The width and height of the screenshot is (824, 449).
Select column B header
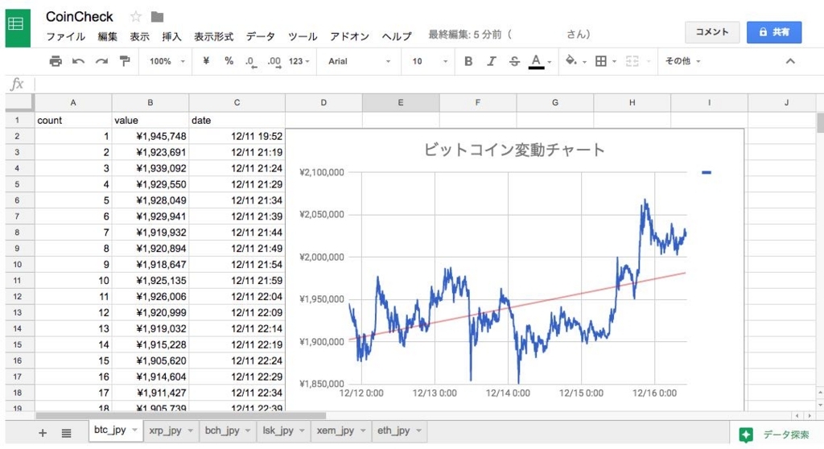[150, 102]
